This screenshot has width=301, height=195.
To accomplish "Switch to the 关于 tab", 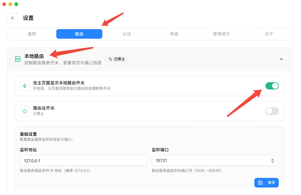I will pyautogui.click(x=269, y=34).
